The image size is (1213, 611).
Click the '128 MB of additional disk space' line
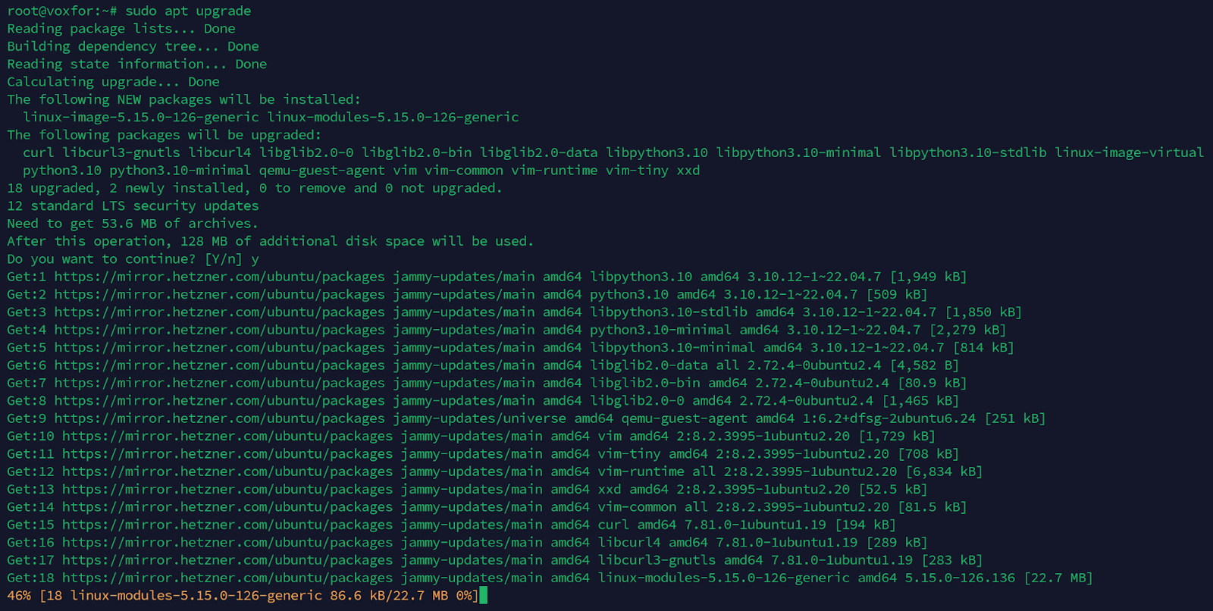point(271,241)
